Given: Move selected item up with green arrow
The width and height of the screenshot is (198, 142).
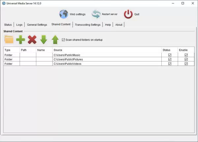Looking at the screenshot, I should pyautogui.click(x=55, y=40).
